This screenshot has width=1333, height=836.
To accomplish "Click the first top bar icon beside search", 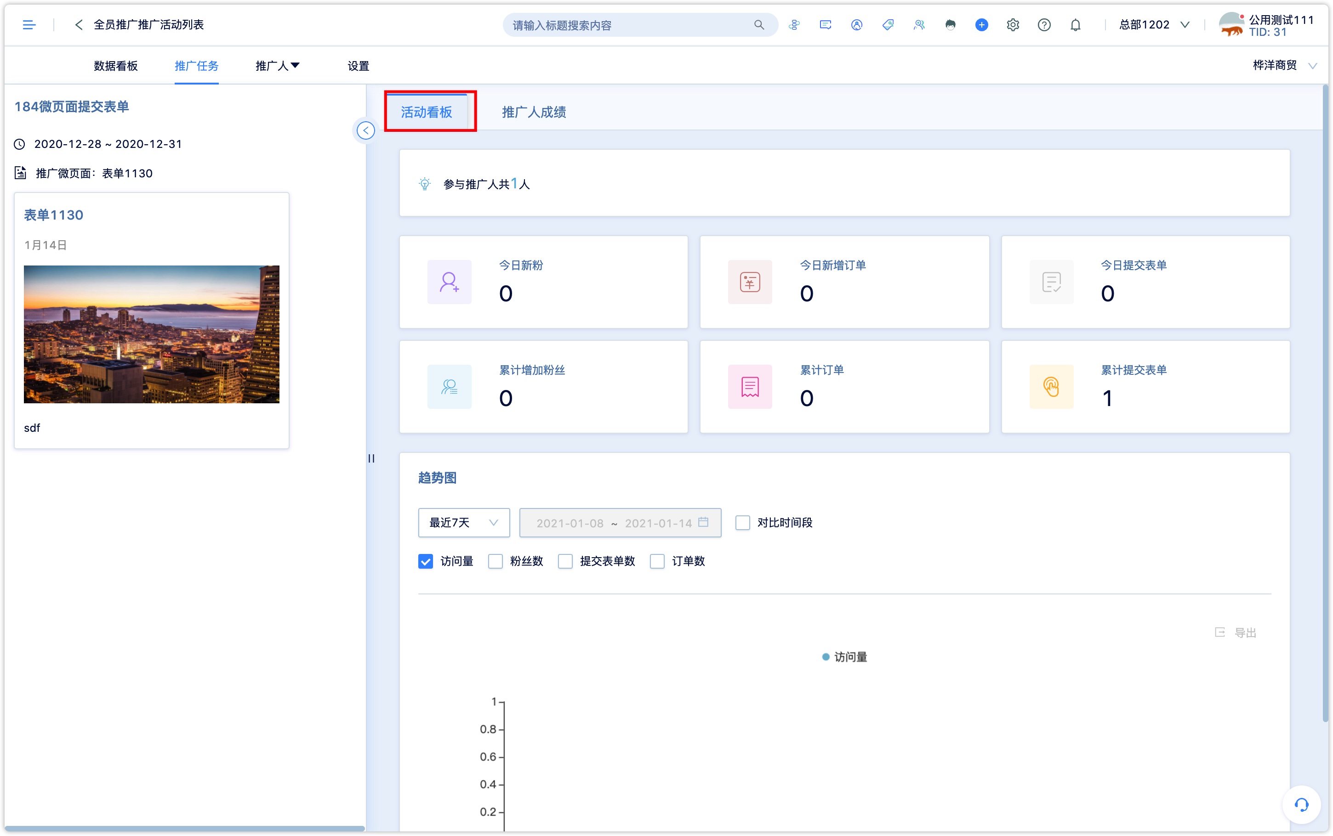I will tap(794, 25).
